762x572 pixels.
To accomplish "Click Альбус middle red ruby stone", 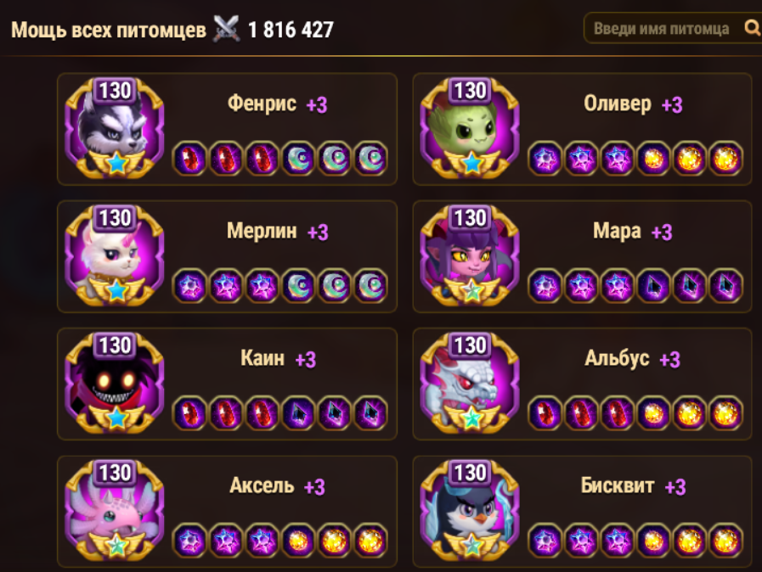I will tap(581, 413).
